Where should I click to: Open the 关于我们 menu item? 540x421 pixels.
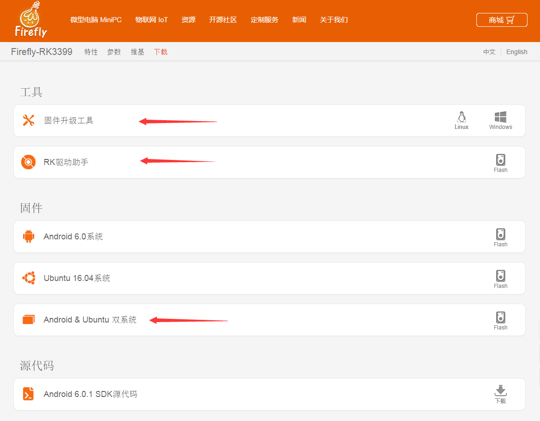pyautogui.click(x=333, y=20)
